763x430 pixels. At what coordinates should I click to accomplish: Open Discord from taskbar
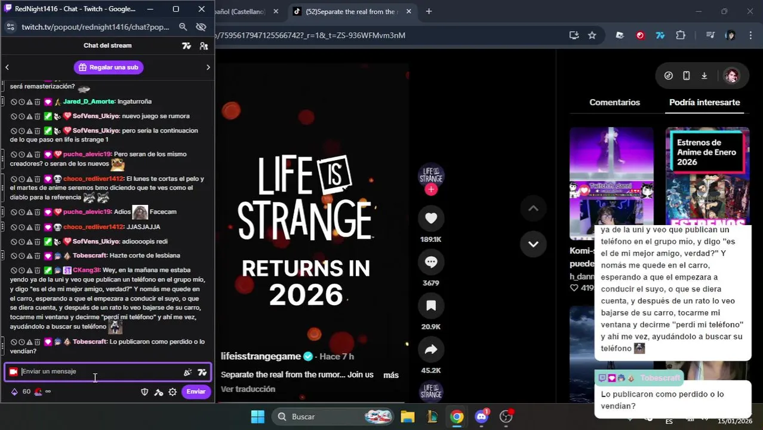481,417
